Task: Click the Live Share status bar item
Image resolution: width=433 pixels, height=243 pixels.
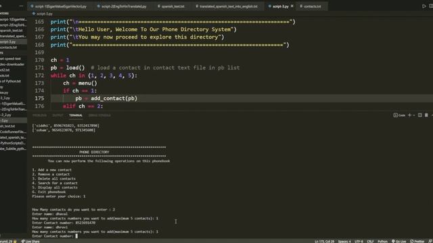Action: pos(30,241)
